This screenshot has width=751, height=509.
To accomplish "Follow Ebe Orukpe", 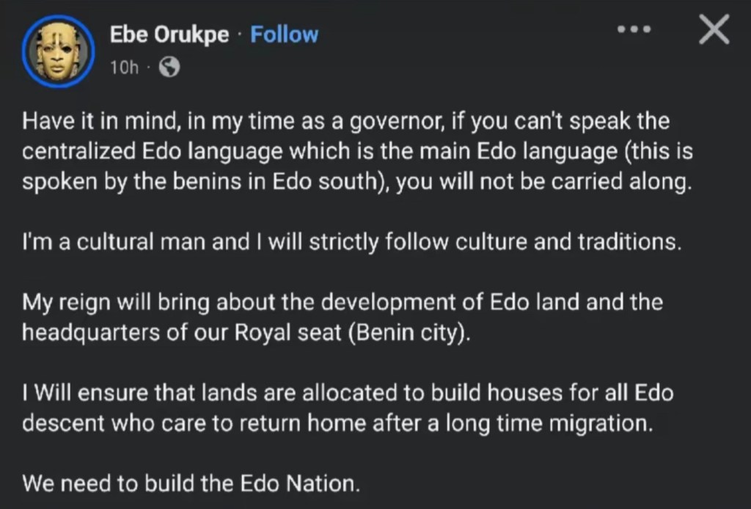I will [285, 34].
